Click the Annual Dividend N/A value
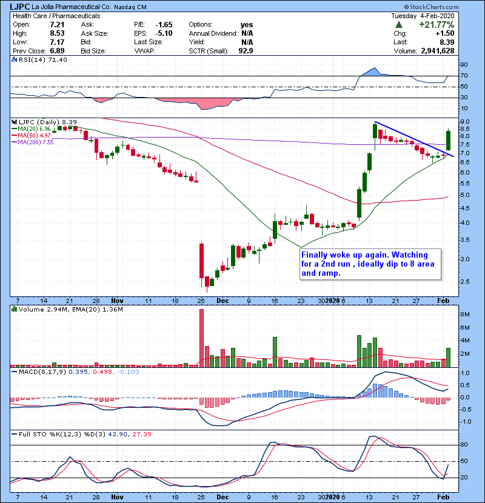This screenshot has width=485, height=503. 247,33
